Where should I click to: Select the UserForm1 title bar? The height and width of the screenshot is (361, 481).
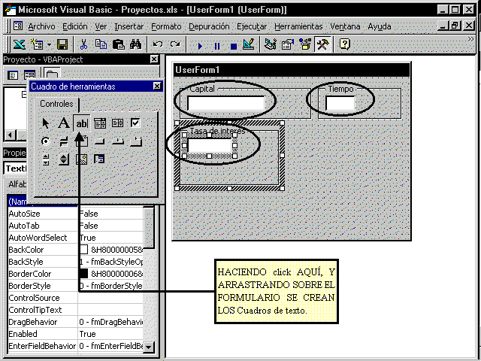point(292,70)
